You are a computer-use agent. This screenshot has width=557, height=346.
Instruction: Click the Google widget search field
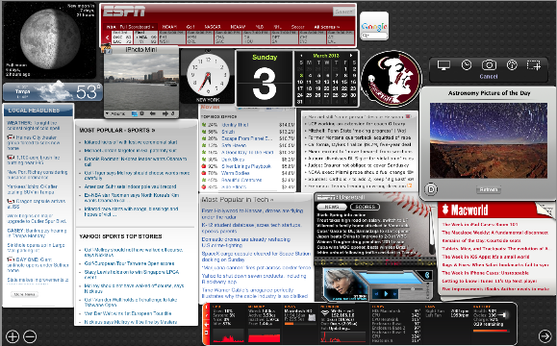click(x=374, y=36)
